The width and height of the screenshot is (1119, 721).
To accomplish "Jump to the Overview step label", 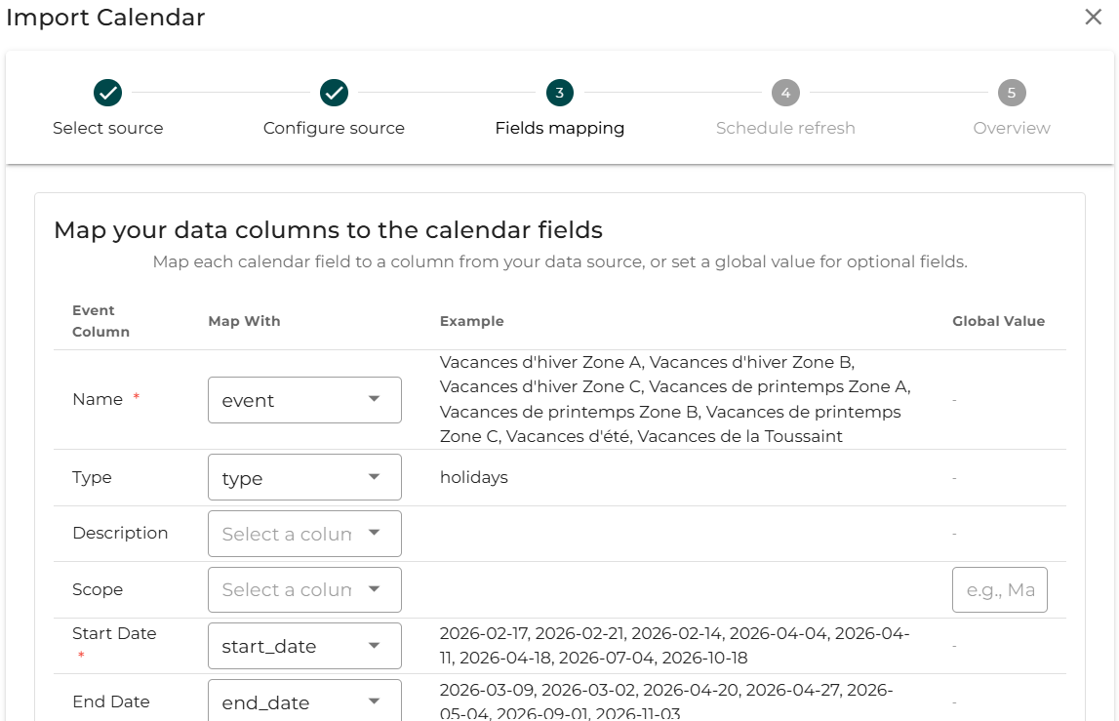I will tap(1012, 128).
